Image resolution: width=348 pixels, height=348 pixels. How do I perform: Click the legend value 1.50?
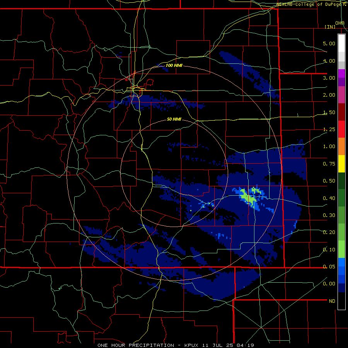click(x=329, y=112)
